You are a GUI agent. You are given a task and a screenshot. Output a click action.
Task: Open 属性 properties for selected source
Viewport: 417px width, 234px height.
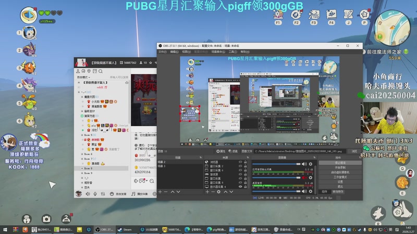(220, 151)
